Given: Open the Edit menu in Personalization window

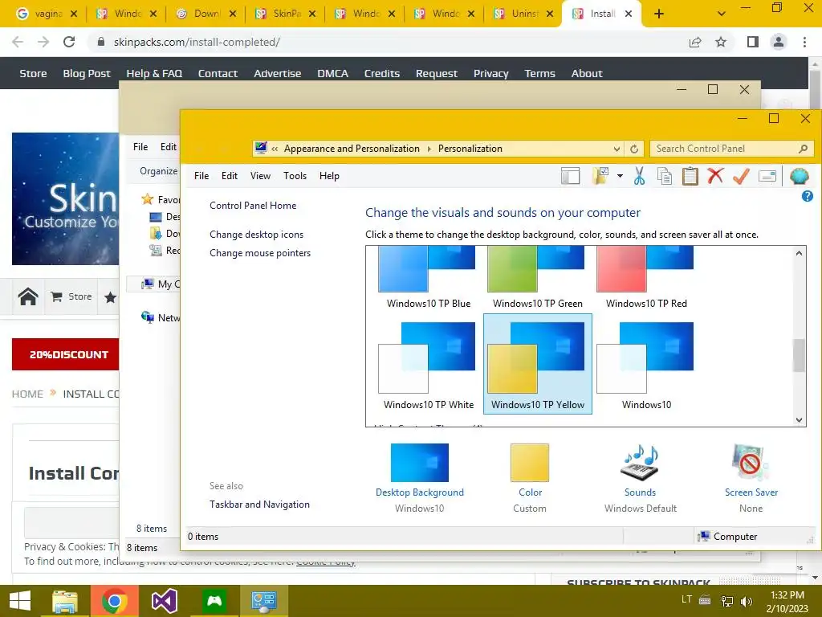Looking at the screenshot, I should [x=229, y=176].
